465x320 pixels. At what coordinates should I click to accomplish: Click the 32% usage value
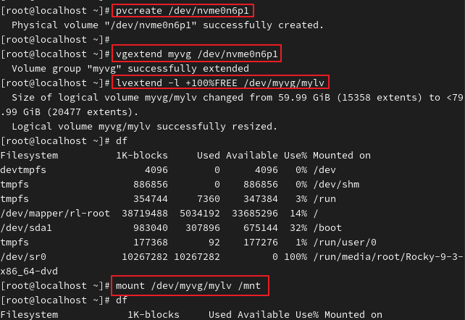point(298,228)
